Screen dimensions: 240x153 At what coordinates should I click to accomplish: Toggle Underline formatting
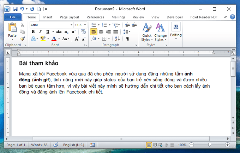click(48, 32)
